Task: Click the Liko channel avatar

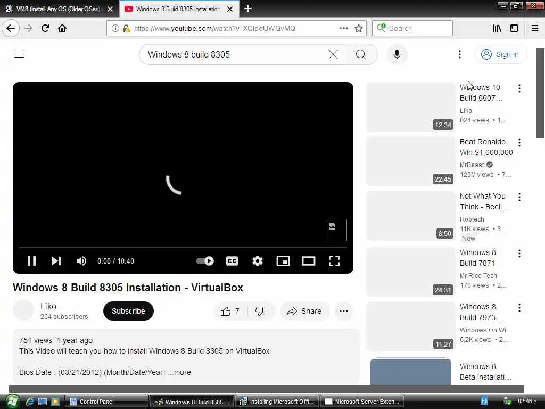Action: (x=23, y=310)
